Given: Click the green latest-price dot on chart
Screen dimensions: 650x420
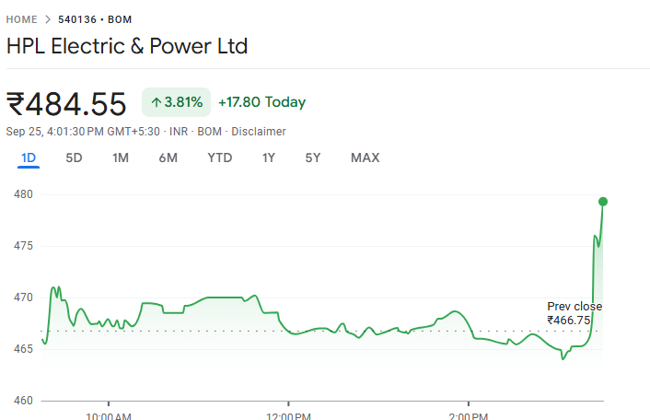Looking at the screenshot, I should 603,202.
